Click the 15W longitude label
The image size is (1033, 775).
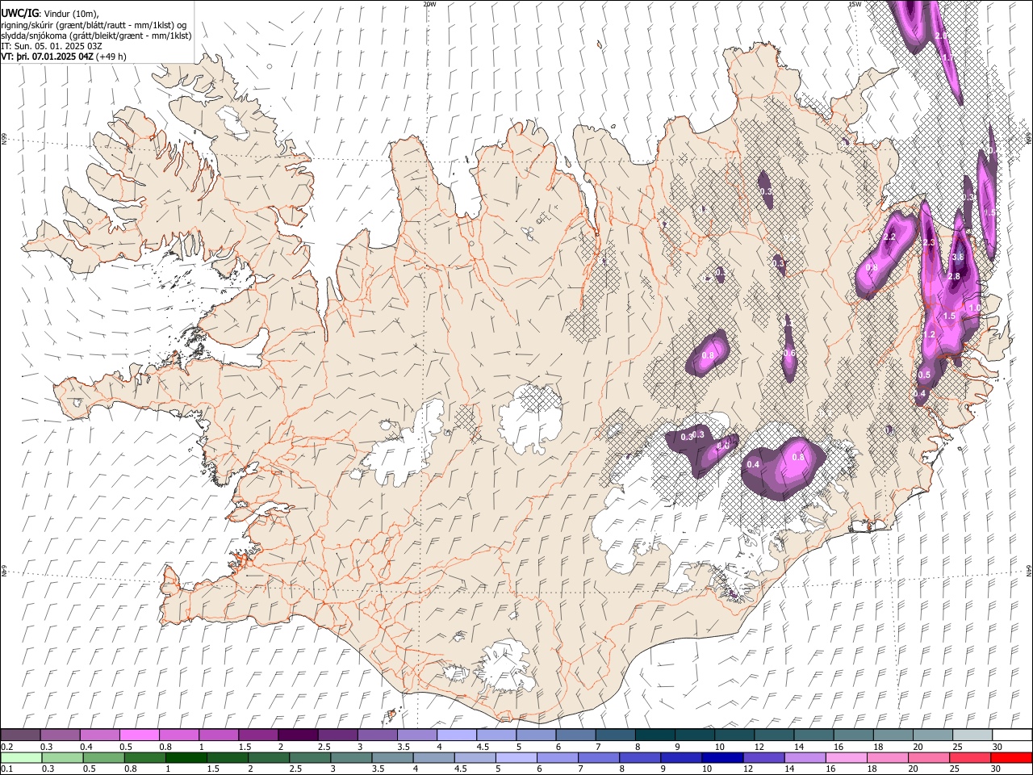855,4
